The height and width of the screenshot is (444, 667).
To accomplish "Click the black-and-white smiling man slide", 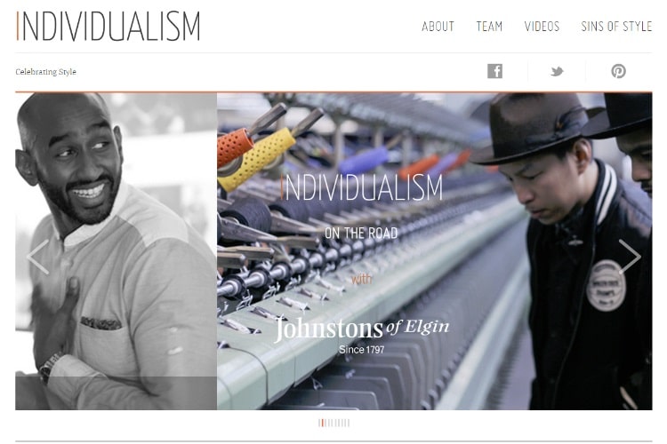I will click(117, 251).
